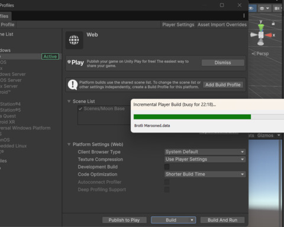The width and height of the screenshot is (284, 227).
Task: Open the Asset Import Overrides tab
Action: pyautogui.click(x=222, y=25)
